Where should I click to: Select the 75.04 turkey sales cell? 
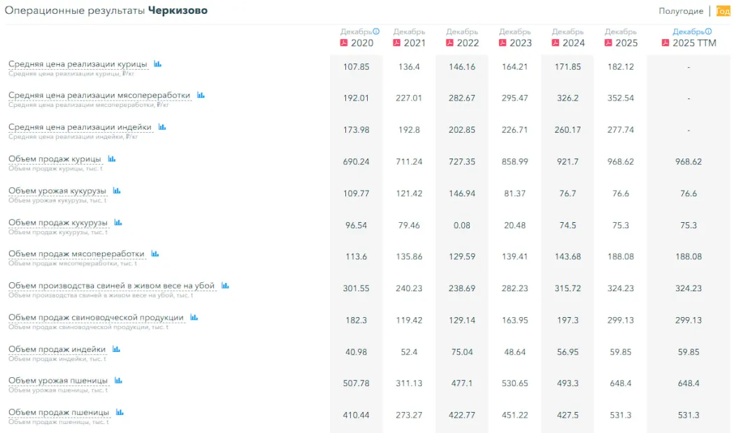coord(462,352)
